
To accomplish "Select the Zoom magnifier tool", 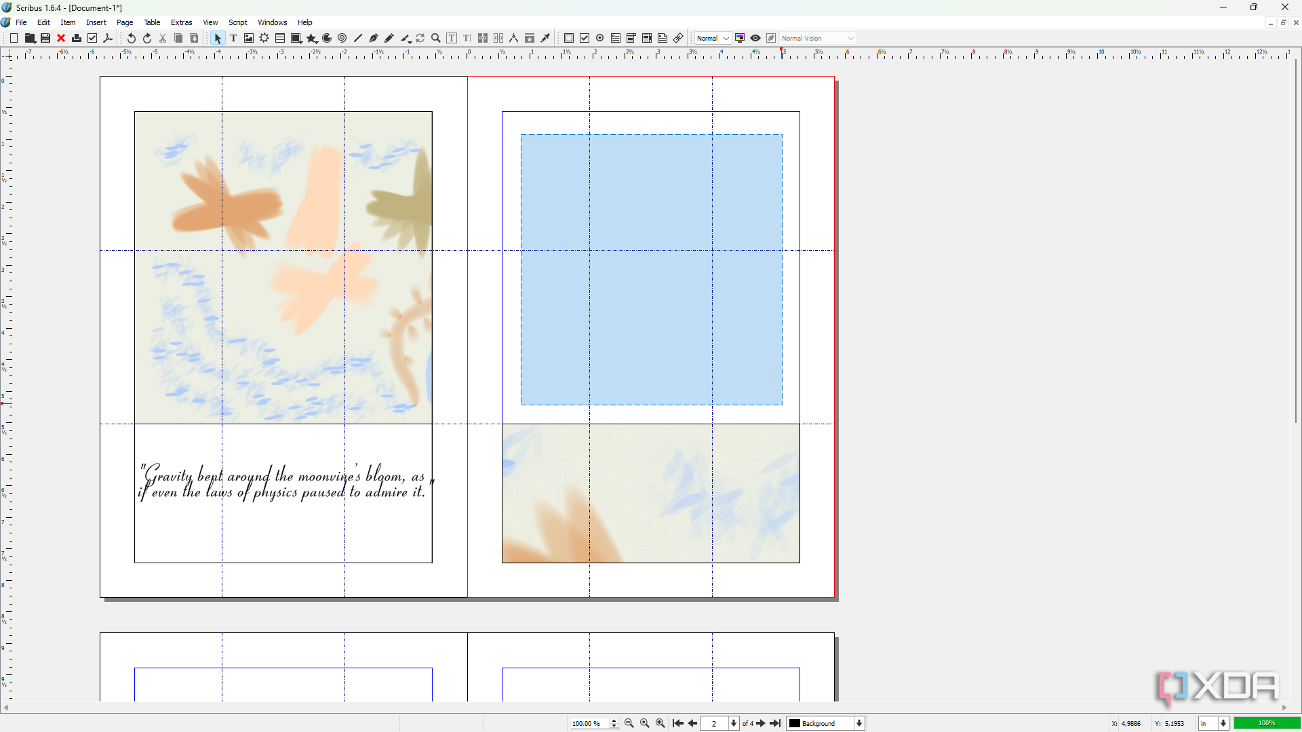I will click(x=436, y=39).
